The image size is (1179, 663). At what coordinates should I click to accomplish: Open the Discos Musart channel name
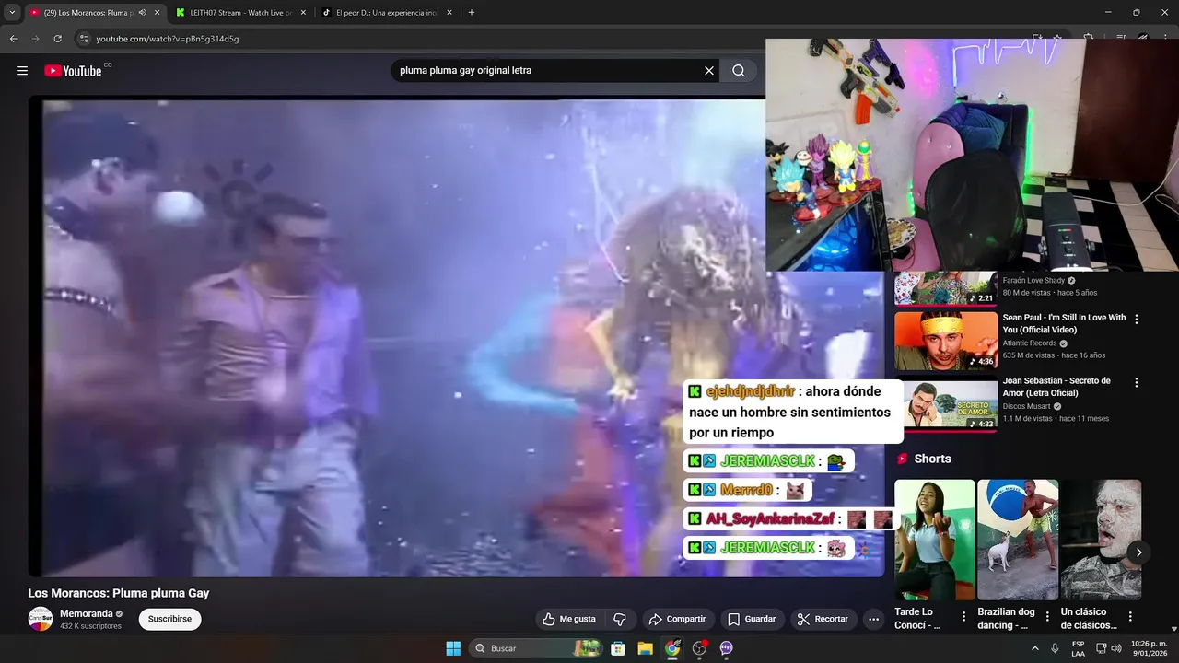coord(1026,406)
